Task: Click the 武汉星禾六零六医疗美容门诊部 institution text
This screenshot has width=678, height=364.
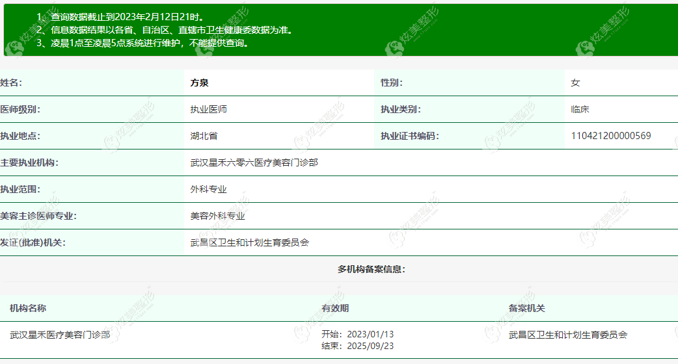Action: point(254,162)
